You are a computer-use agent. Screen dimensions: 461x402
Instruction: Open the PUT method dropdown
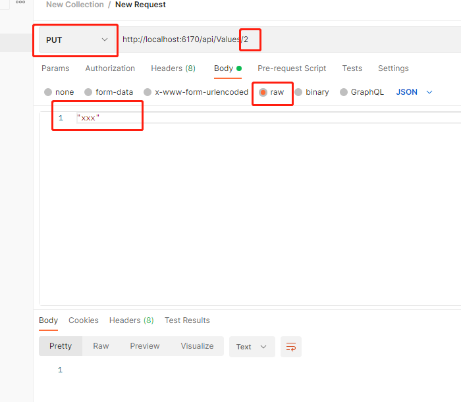tap(77, 39)
